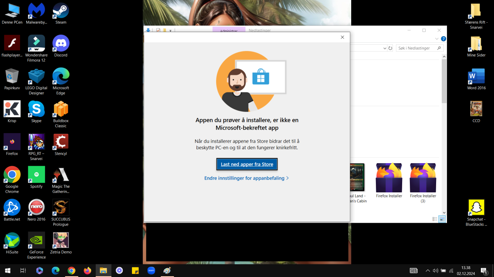
Task: Launch Malwarebytes from the desktop
Action: point(36,14)
